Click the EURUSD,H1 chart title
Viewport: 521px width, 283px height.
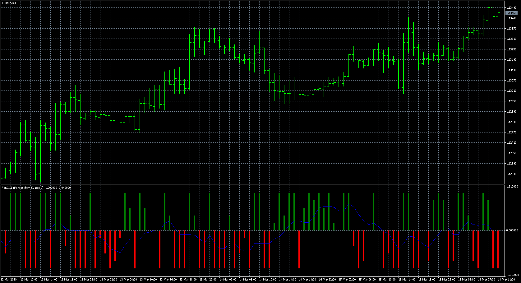tap(10, 3)
